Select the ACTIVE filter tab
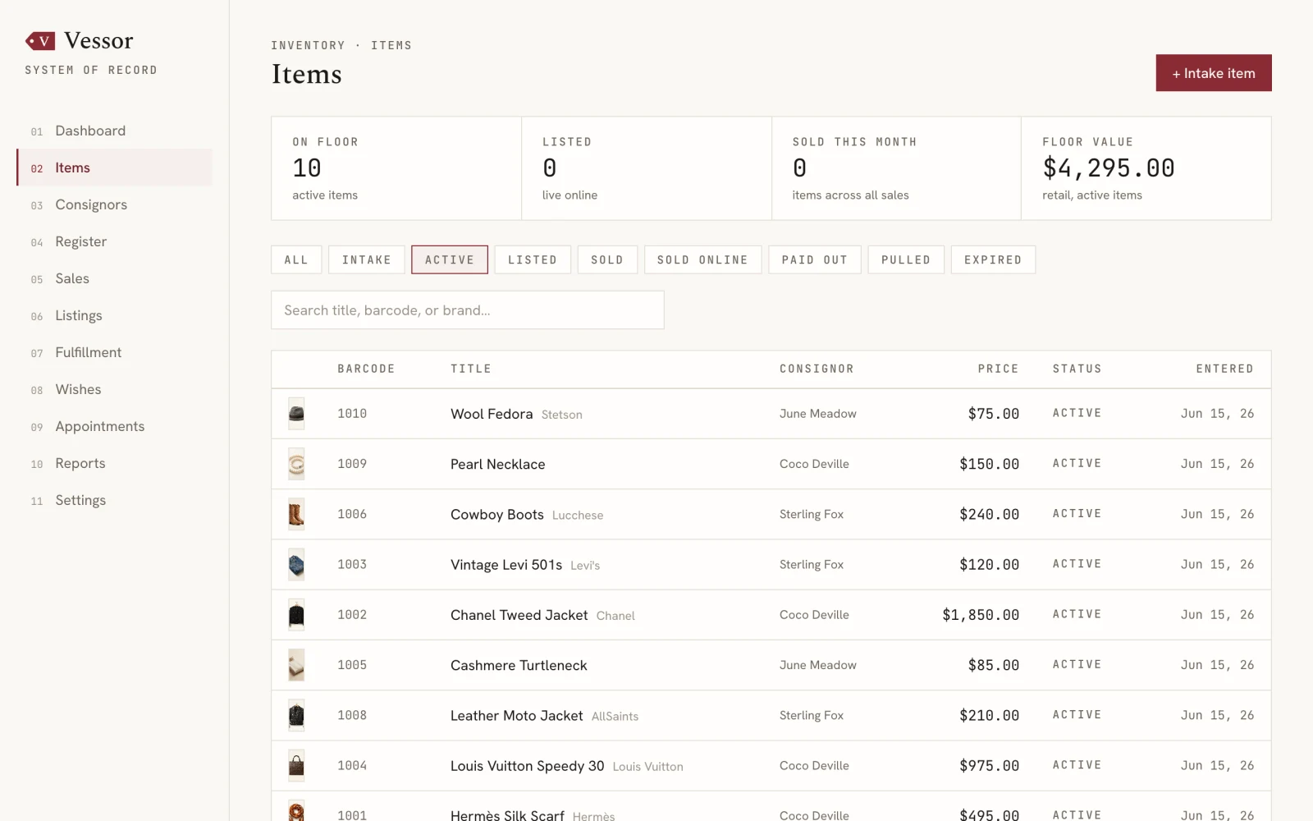Screen dimensions: 1313x821 450,259
